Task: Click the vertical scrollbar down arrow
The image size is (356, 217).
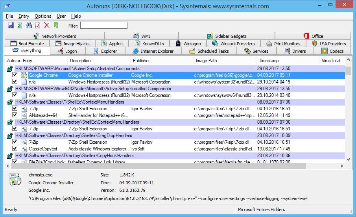Action: (348, 160)
